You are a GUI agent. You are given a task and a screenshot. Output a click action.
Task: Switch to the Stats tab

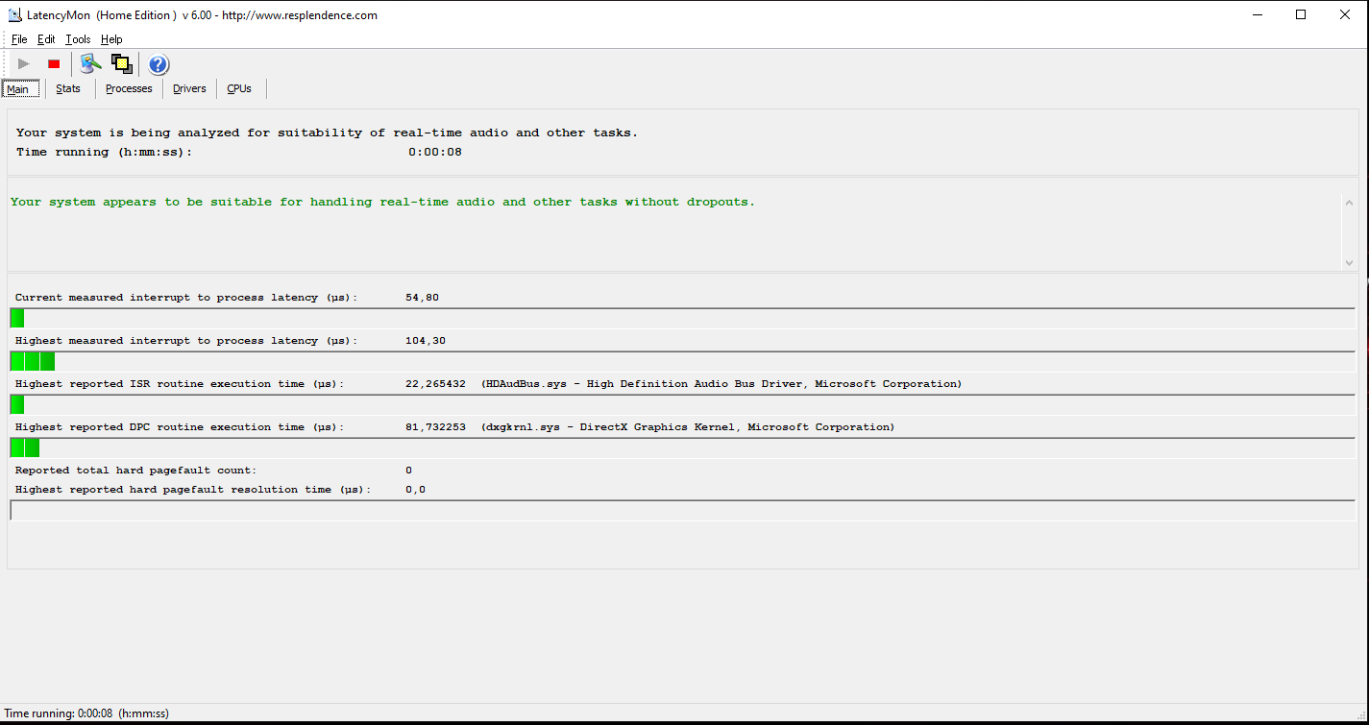tap(68, 88)
